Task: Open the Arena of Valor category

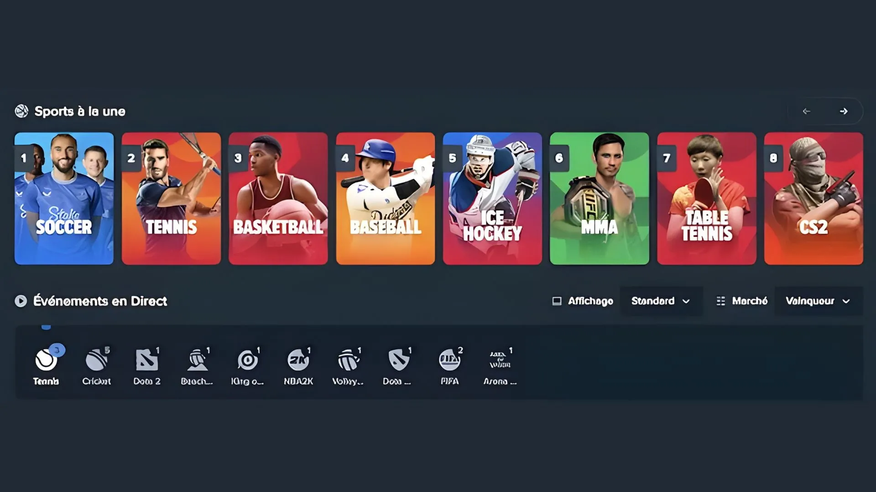Action: coord(500,361)
